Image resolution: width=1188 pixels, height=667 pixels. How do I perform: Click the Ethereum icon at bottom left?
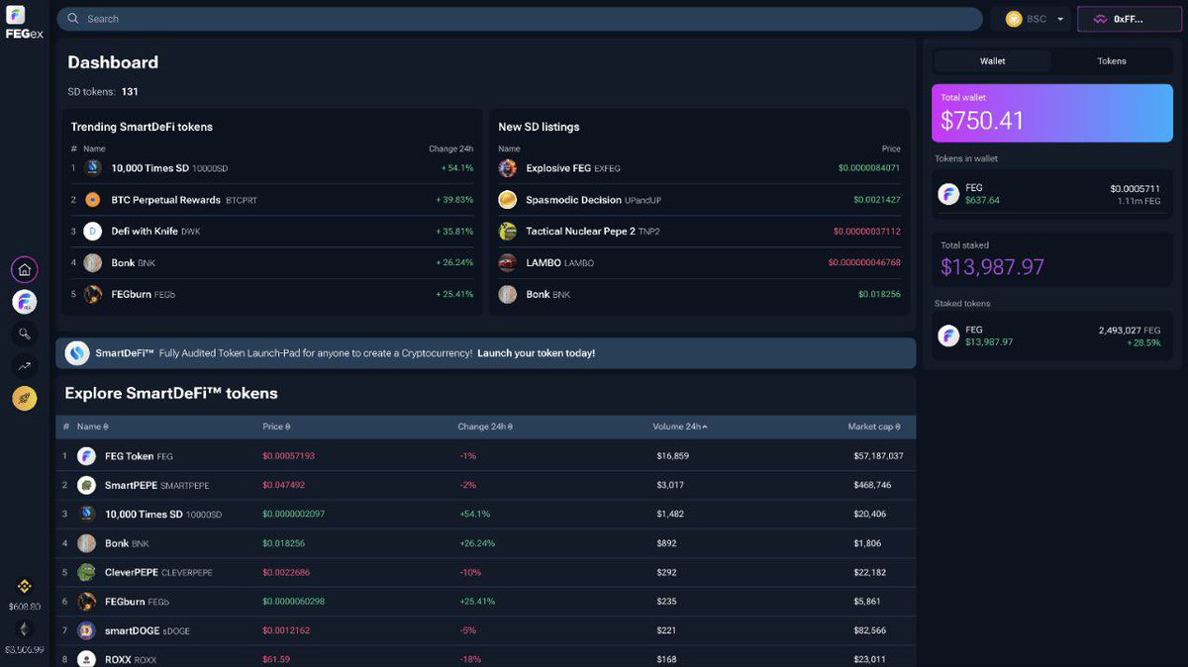tap(24, 628)
